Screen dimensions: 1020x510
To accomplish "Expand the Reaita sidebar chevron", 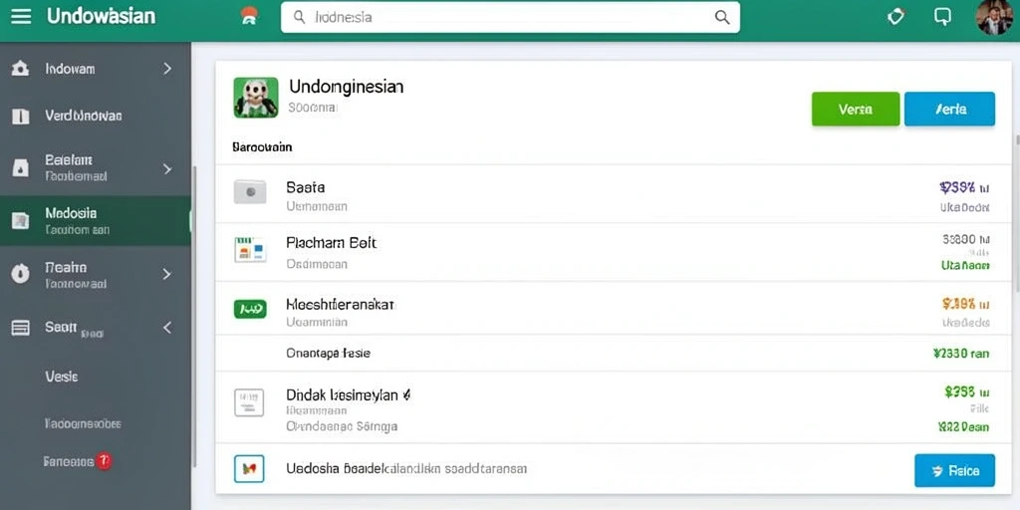I will click(167, 274).
